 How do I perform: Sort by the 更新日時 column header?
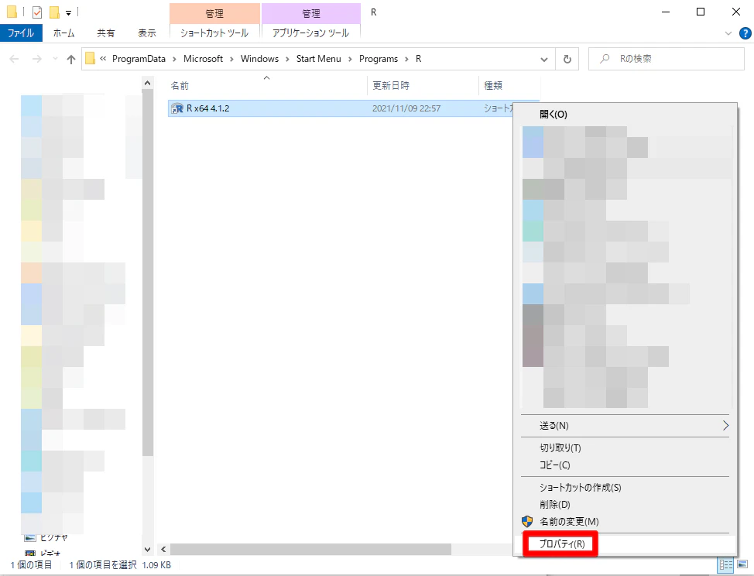pyautogui.click(x=391, y=86)
